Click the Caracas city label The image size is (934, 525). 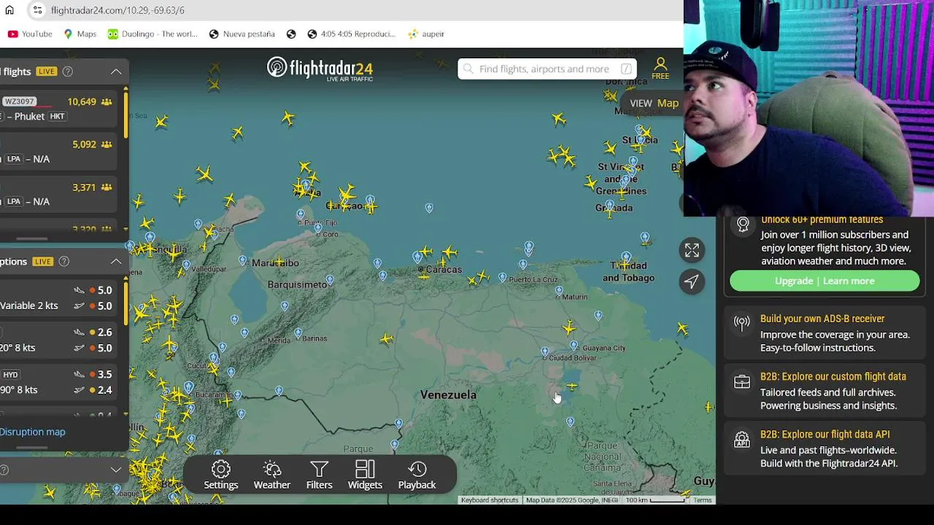point(444,270)
